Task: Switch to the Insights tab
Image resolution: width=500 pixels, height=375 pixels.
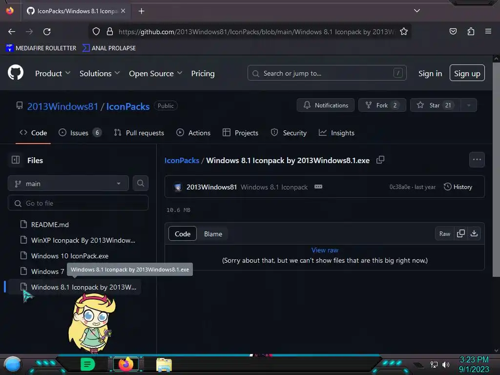Action: coord(336,133)
